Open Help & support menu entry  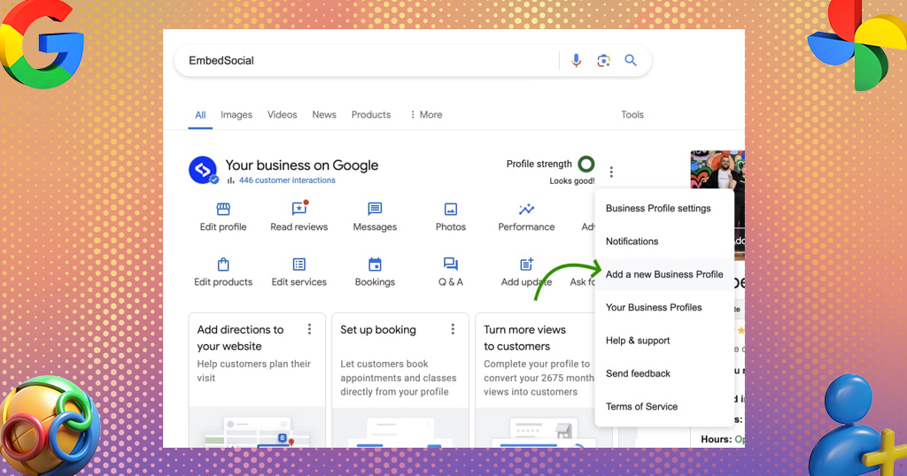click(x=664, y=341)
